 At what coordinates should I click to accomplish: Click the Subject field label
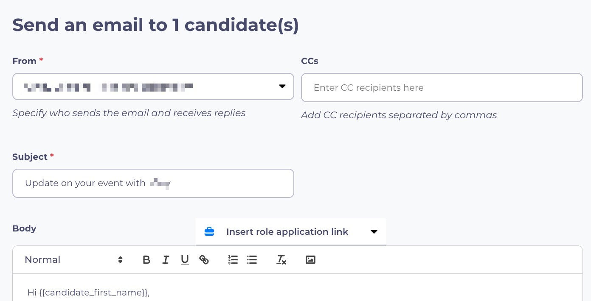[x=30, y=157]
